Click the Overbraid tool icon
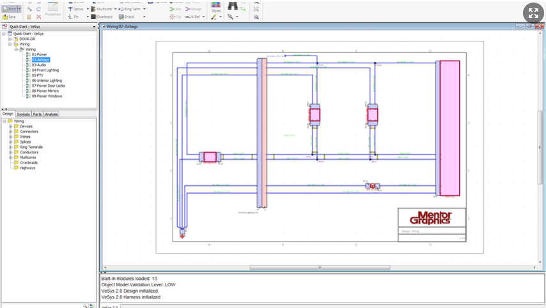 pos(94,17)
